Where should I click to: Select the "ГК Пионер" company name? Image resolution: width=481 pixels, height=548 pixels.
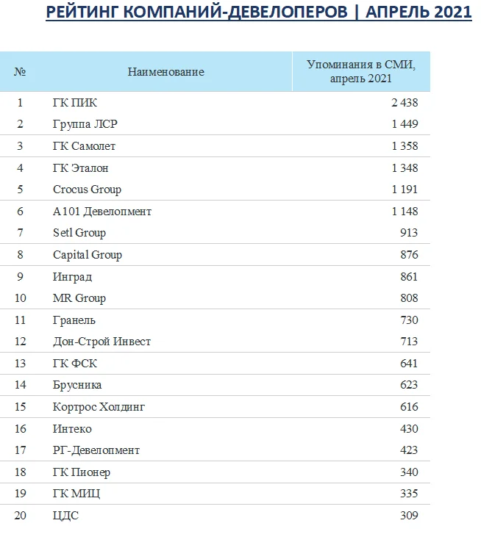point(82,472)
